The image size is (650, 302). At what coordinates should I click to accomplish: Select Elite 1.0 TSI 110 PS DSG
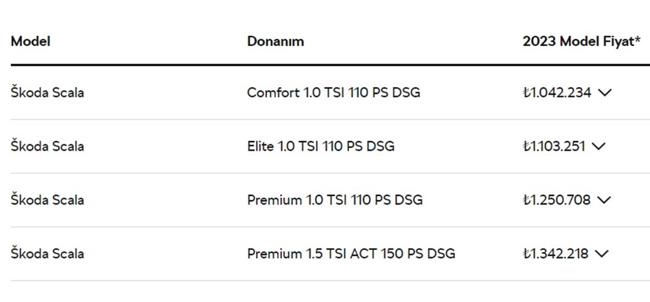320,146
